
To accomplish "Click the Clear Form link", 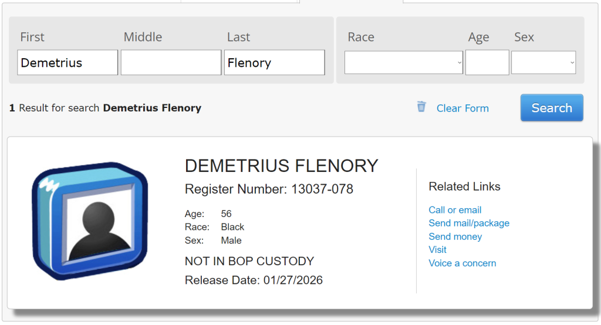I will point(462,109).
